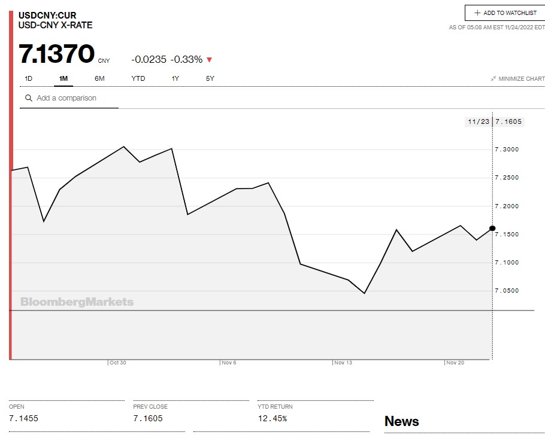Image resolution: width=545 pixels, height=435 pixels.
Task: Click the minimize chart arrows icon
Action: 493,79
